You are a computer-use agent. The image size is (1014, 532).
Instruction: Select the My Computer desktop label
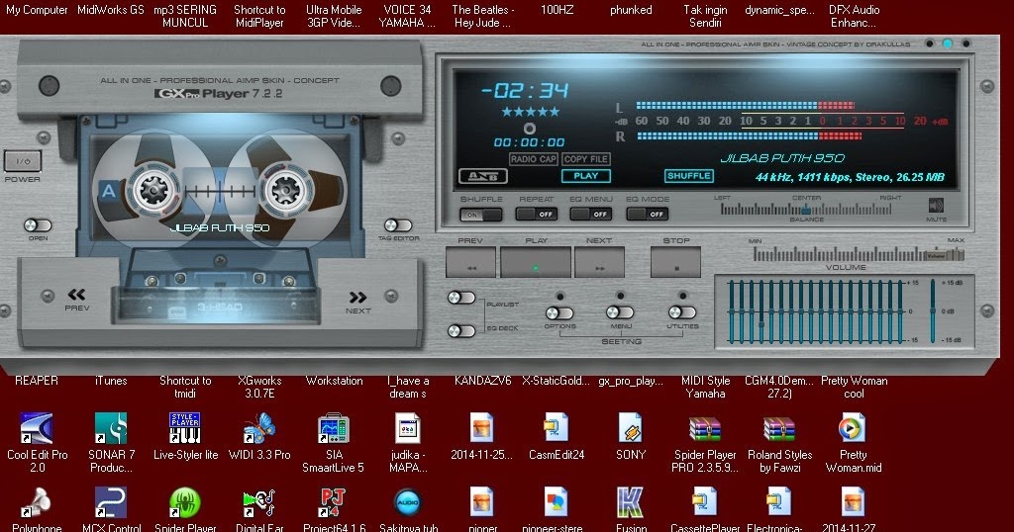pos(37,10)
